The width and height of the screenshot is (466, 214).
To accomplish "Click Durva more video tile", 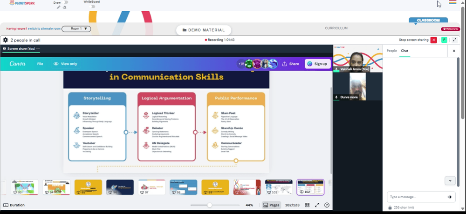I will [x=358, y=87].
